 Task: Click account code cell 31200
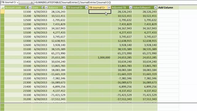tap(18, 99)
